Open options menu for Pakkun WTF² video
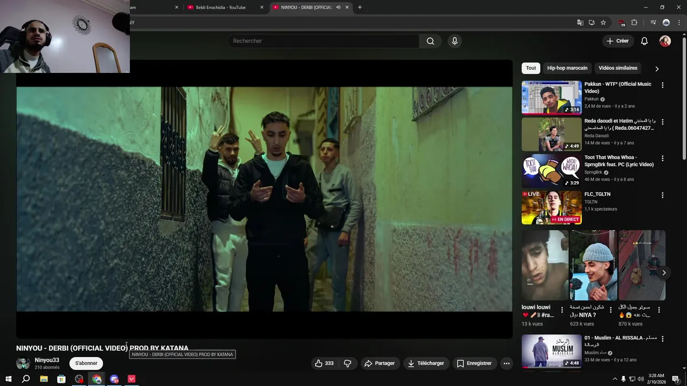This screenshot has height=386, width=687. pyautogui.click(x=662, y=85)
